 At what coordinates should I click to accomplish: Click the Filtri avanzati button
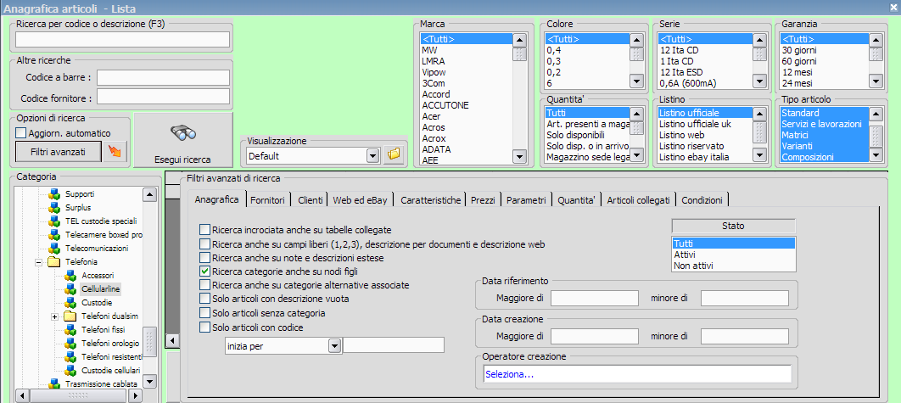pos(58,153)
